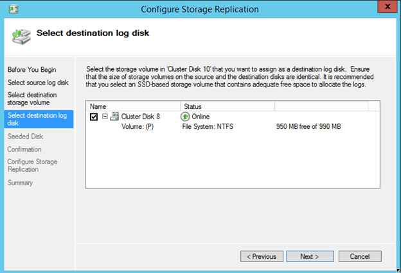Uncheck the Cluster Disk 8 checkbox

(94, 117)
